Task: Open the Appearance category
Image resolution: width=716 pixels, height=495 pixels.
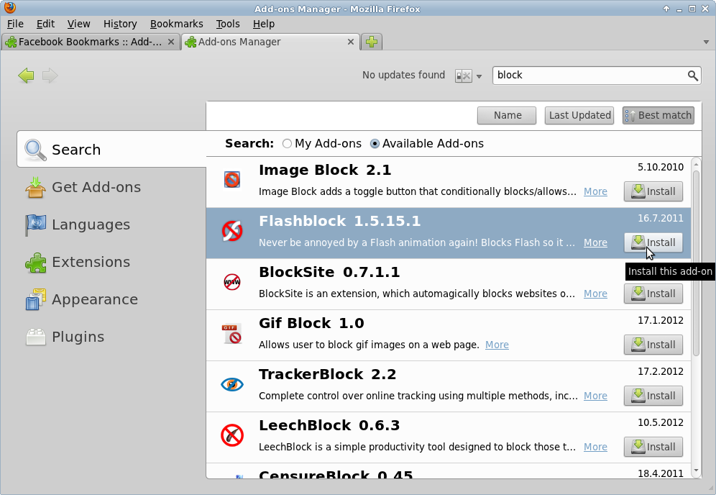Action: (111, 299)
